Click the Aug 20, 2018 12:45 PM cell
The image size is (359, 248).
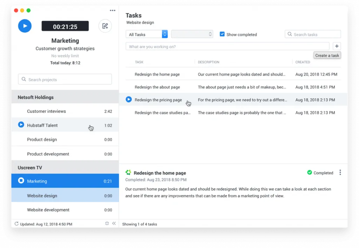[316, 74]
